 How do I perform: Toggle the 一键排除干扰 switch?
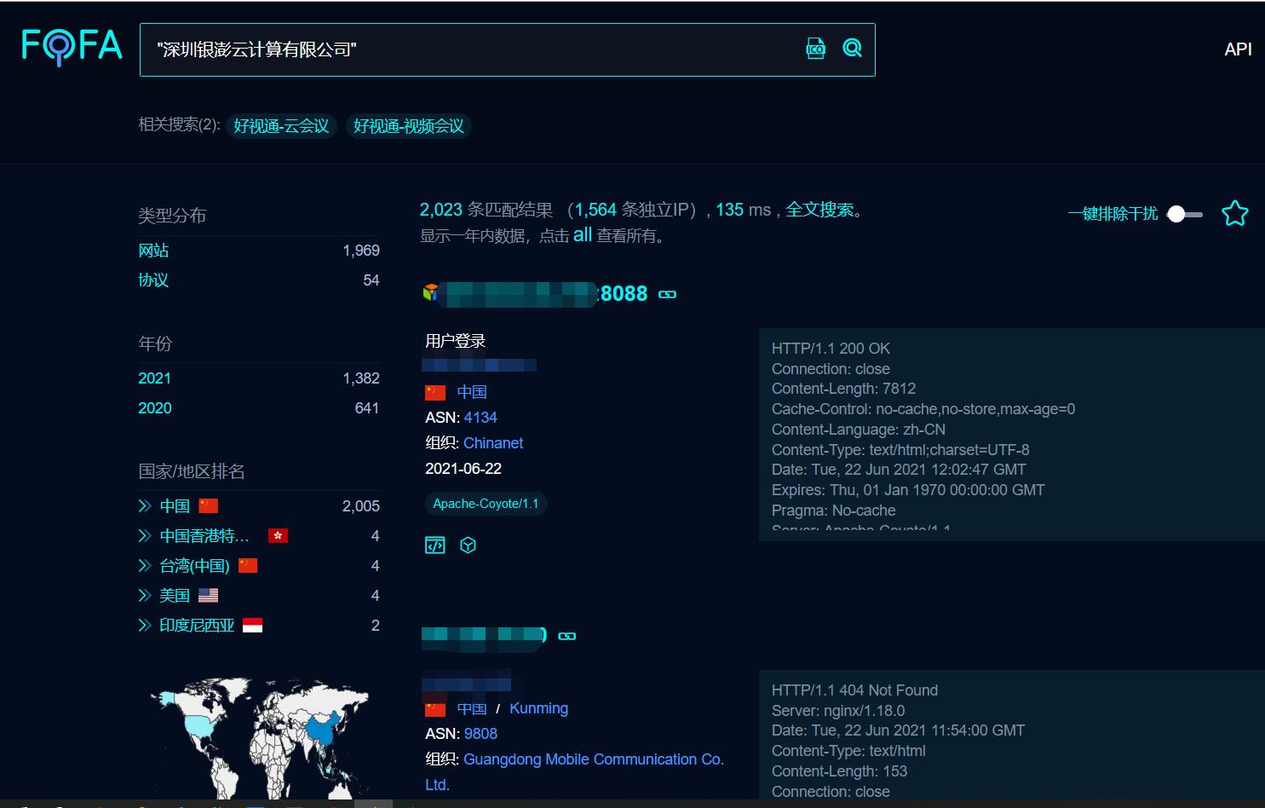[x=1185, y=214]
